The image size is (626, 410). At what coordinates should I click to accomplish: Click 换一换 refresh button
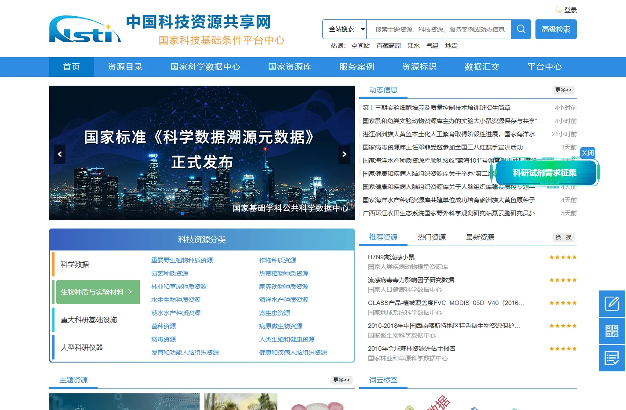click(x=564, y=237)
